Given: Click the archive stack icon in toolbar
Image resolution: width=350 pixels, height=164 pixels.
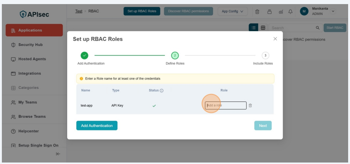Looking at the screenshot, I should point(269,12).
